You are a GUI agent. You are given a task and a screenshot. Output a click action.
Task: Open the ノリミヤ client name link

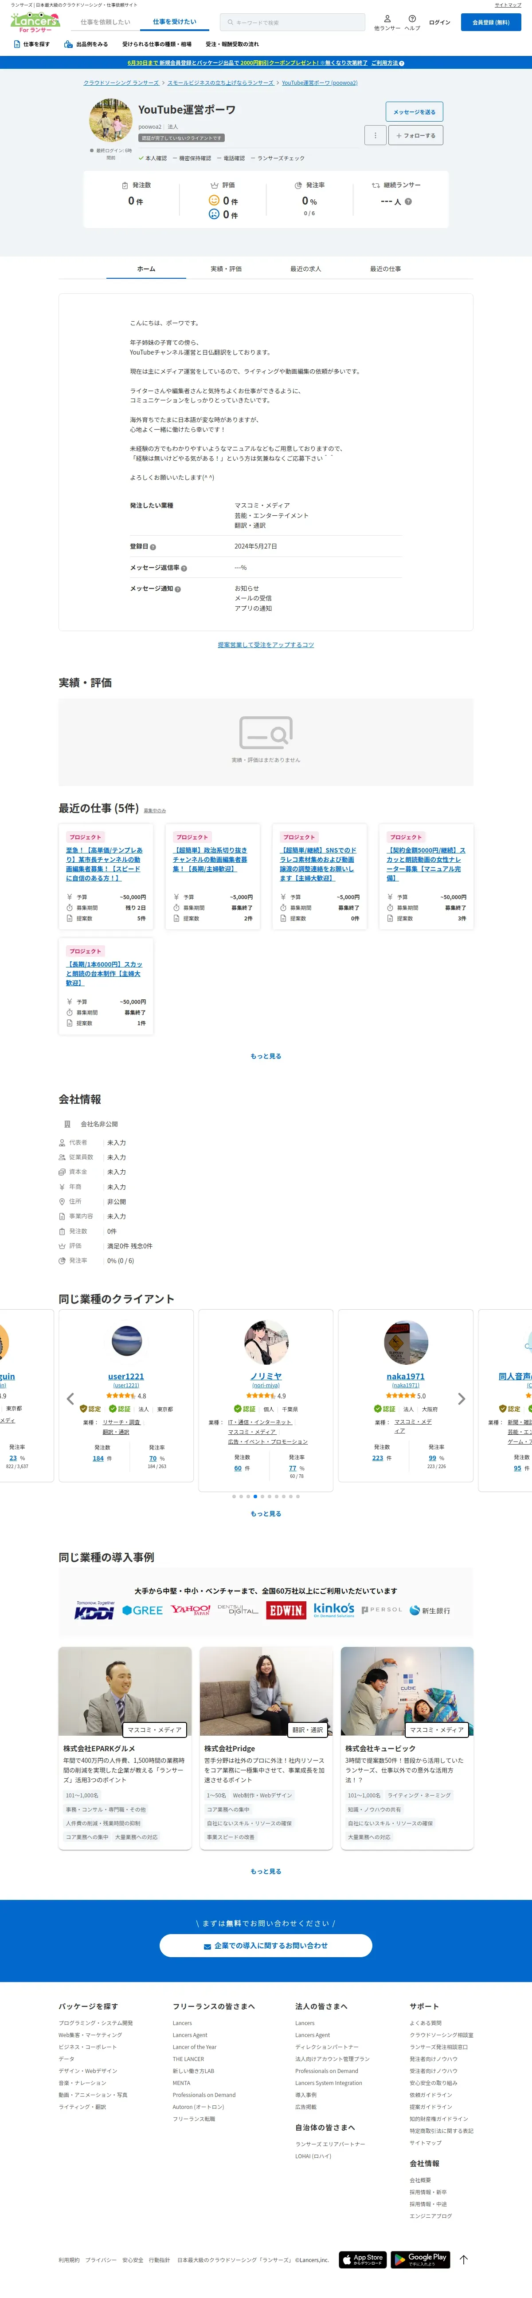pyautogui.click(x=266, y=1377)
